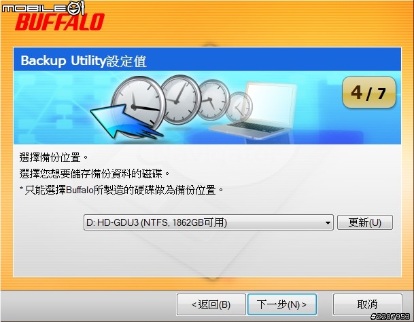Proceed with the 下一步(N) button

(x=282, y=304)
